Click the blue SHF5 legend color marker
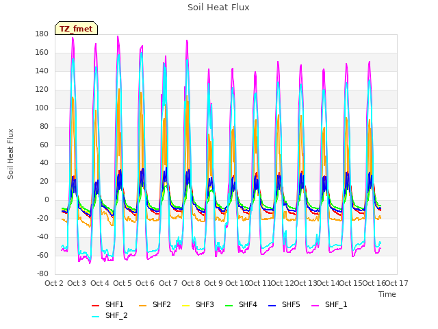 tap(272, 306)
